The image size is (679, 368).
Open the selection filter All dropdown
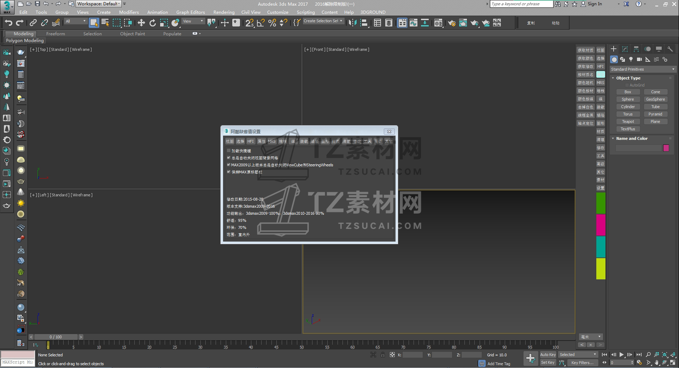(76, 21)
